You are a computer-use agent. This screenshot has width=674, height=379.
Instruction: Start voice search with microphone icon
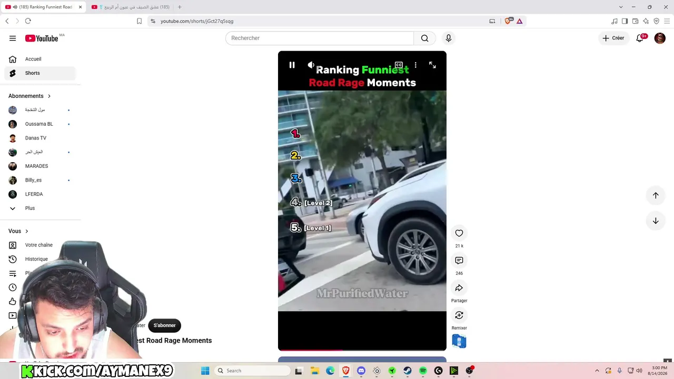(449, 38)
